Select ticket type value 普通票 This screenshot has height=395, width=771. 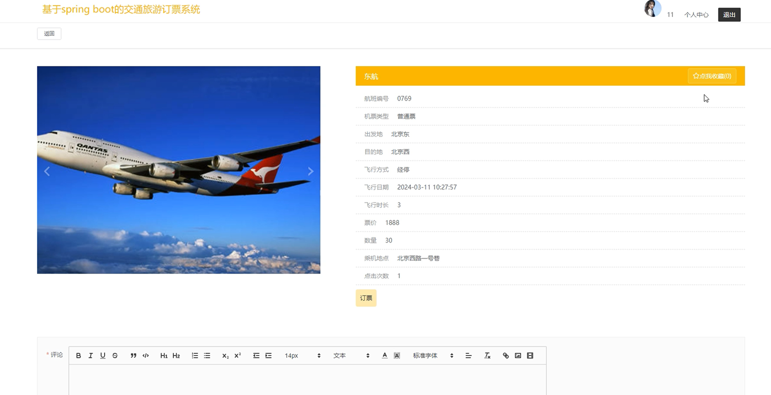406,117
